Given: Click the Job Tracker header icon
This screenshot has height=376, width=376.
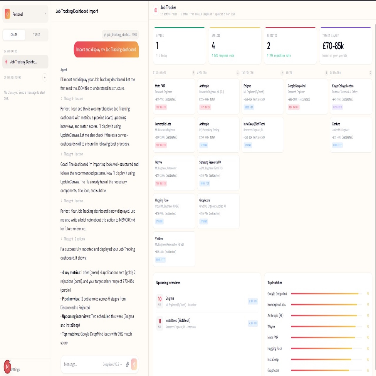Looking at the screenshot, I should 156,10.
